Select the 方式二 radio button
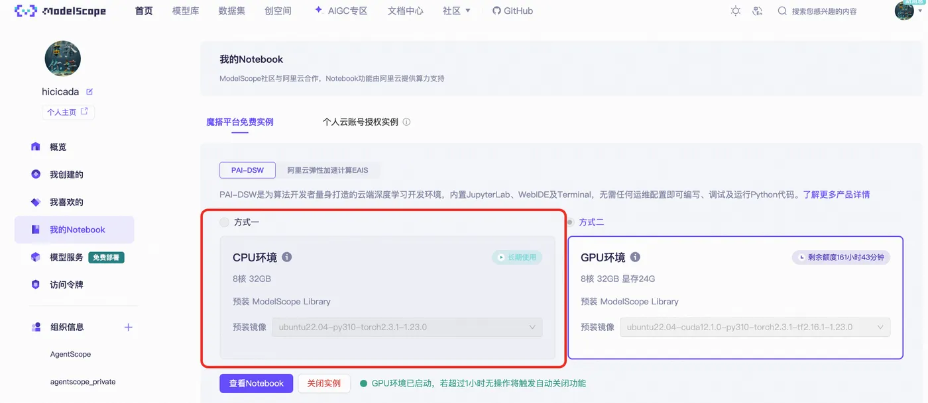The height and width of the screenshot is (403, 928). [x=570, y=222]
